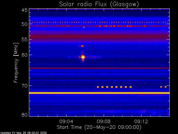Click the 45 frequency tick label
Screen dimensions: 178x134
tap(25, 10)
